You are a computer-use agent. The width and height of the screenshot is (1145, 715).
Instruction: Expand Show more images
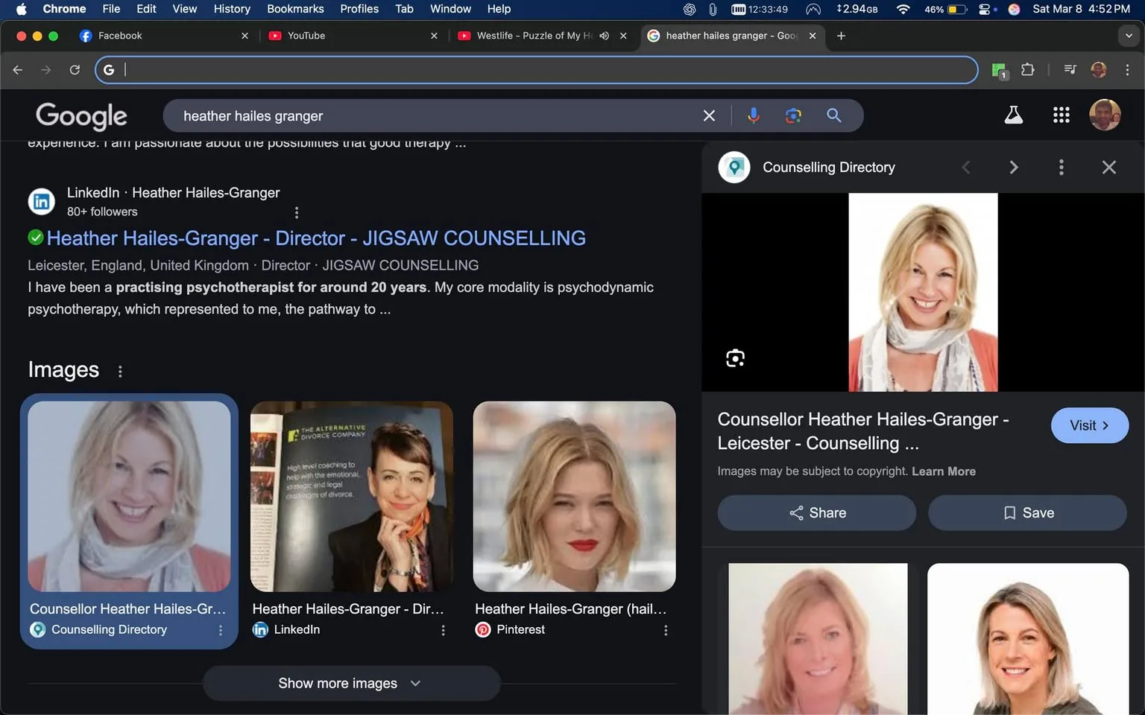coord(351,683)
